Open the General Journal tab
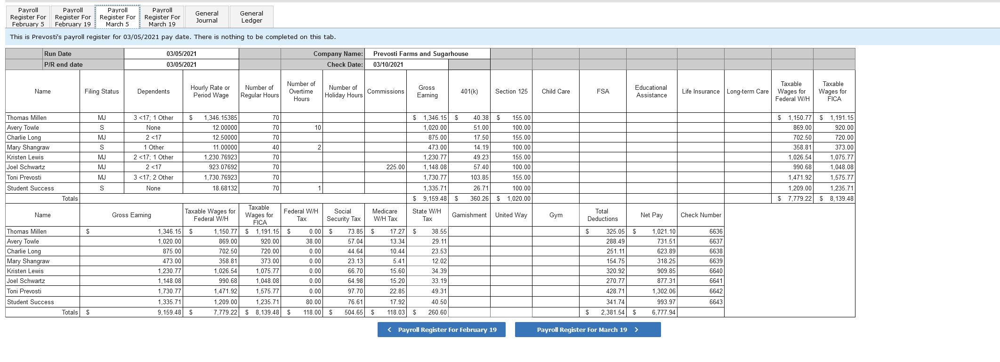1000x362 pixels. coord(207,17)
